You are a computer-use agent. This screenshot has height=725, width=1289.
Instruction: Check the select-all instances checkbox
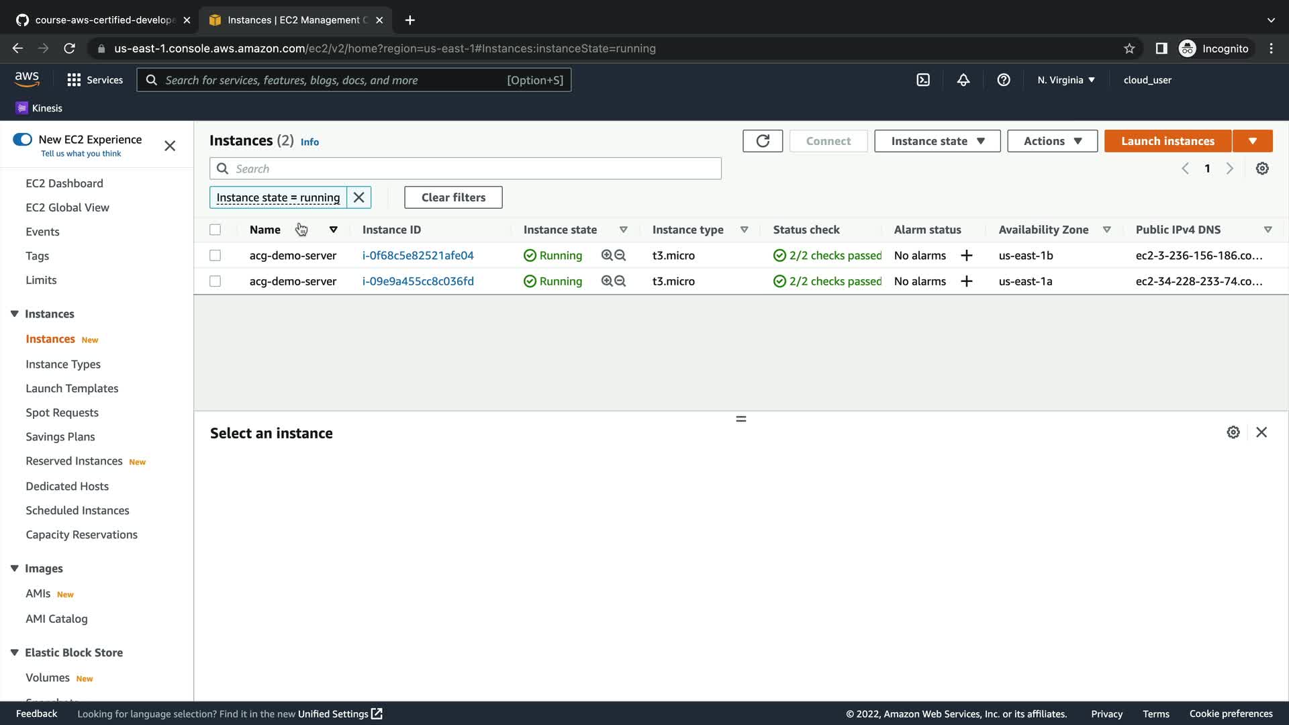coord(215,230)
